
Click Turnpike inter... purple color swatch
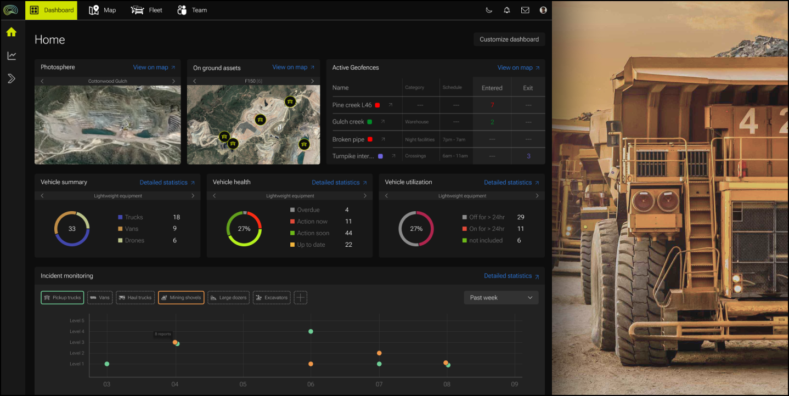380,156
